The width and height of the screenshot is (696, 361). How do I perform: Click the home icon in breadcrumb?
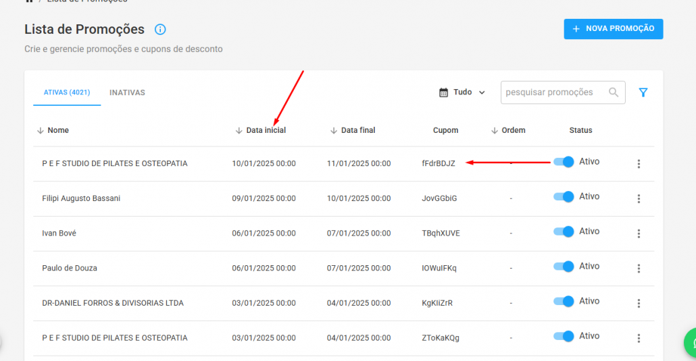29,1
